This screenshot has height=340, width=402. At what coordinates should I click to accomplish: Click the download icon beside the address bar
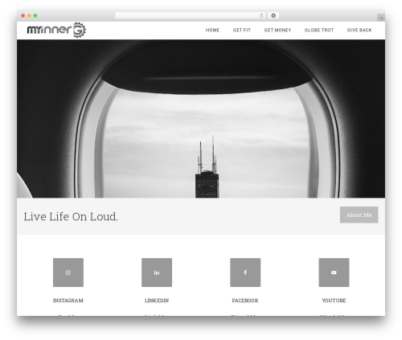click(x=273, y=15)
